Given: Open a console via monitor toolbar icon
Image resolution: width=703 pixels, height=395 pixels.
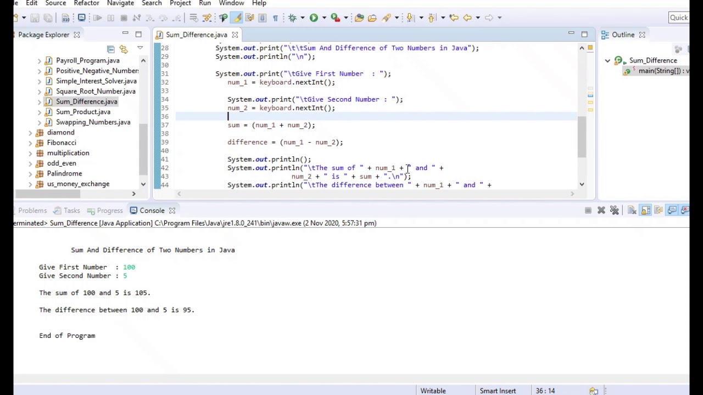Looking at the screenshot, I should point(81,18).
